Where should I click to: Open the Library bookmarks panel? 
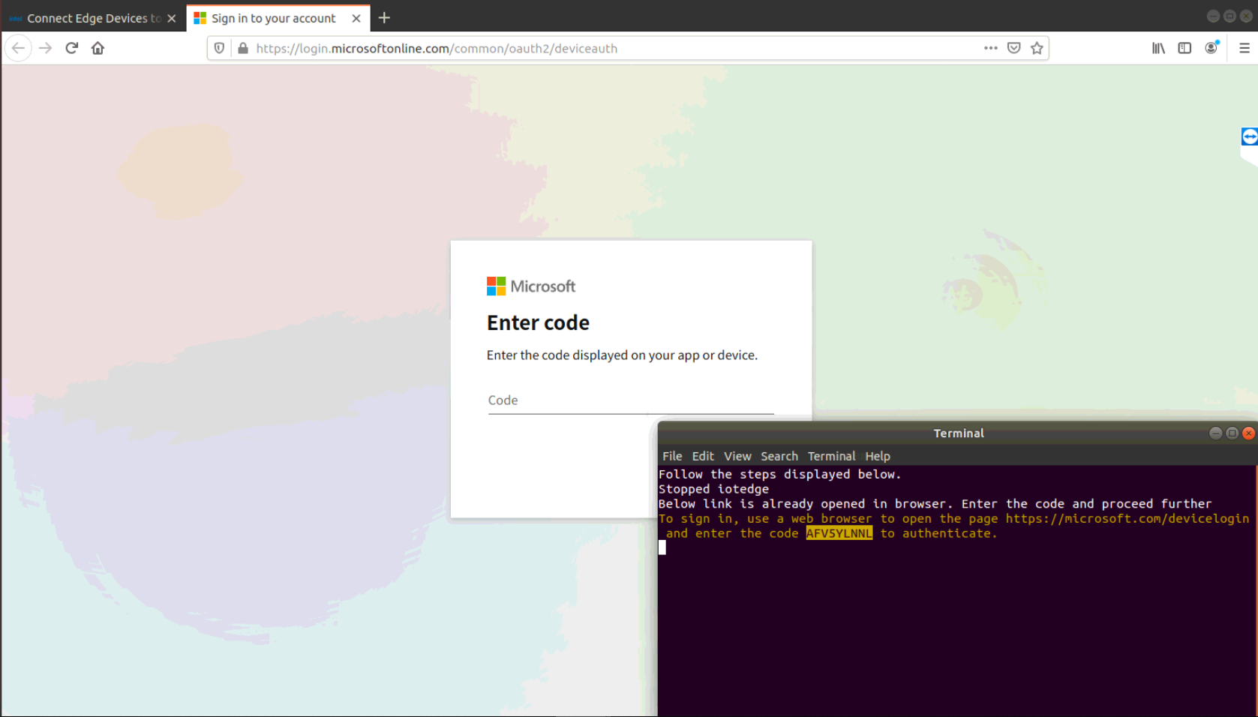tap(1158, 48)
